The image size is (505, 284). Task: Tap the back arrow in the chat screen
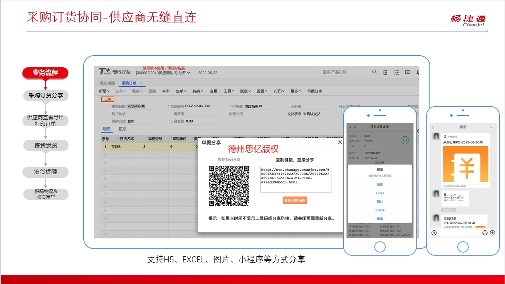pos(433,127)
